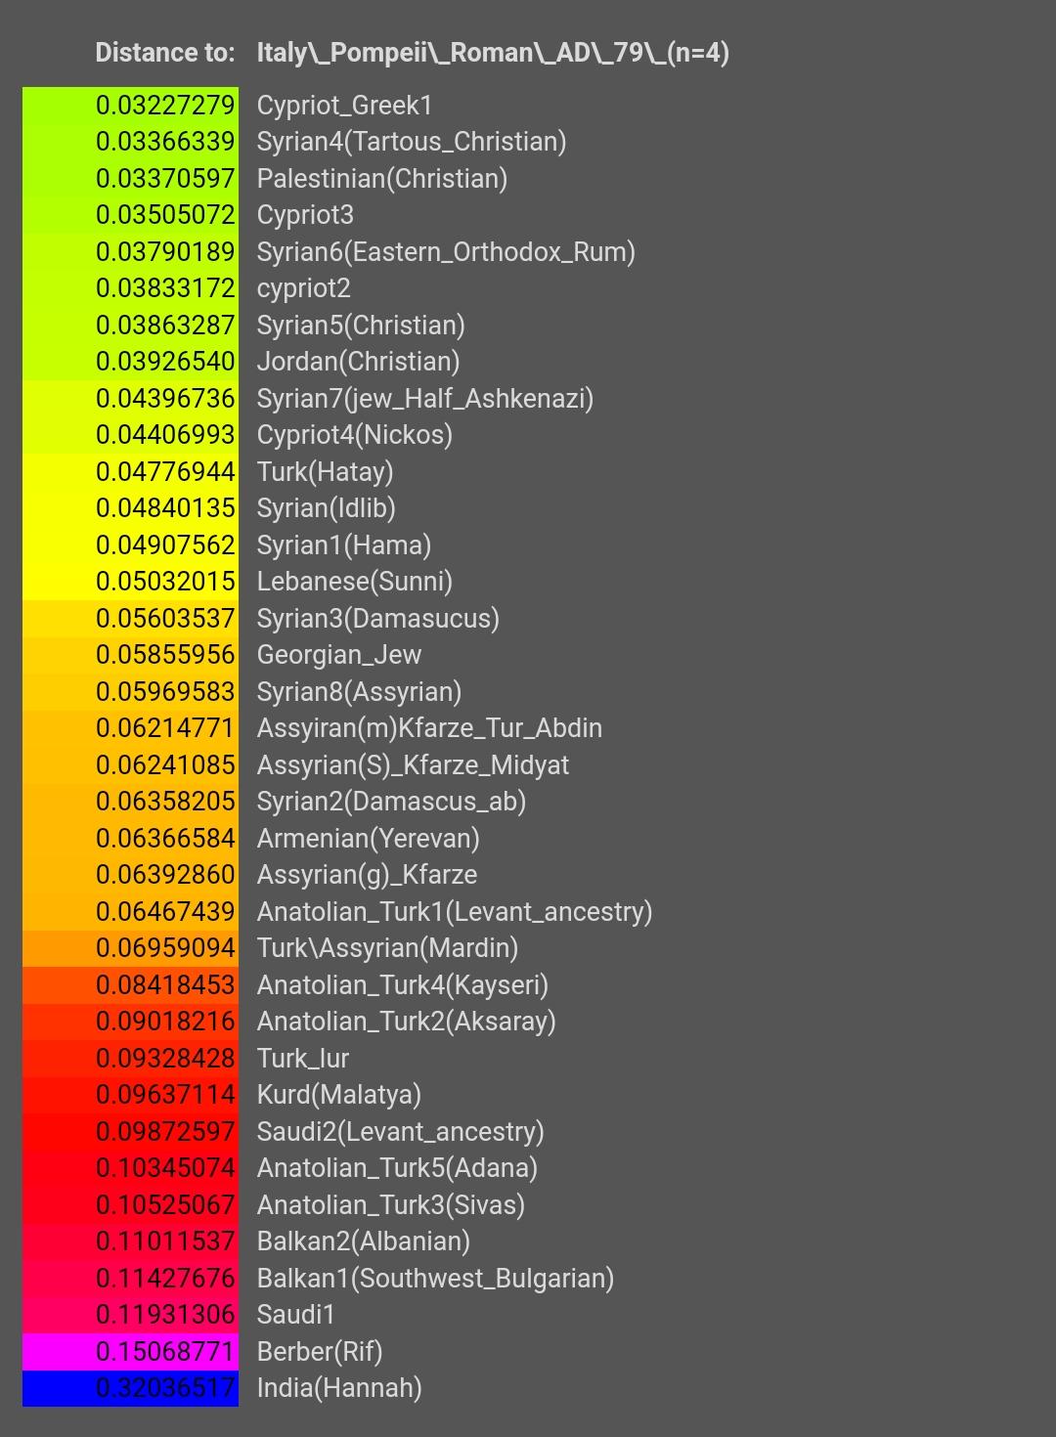This screenshot has height=1437, width=1056.
Task: Click the Saudi2(Levant_ancestry) entry
Action: [x=400, y=1132]
